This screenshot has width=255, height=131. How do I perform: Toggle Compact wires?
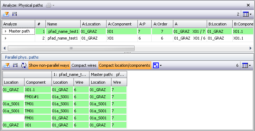click(x=84, y=65)
